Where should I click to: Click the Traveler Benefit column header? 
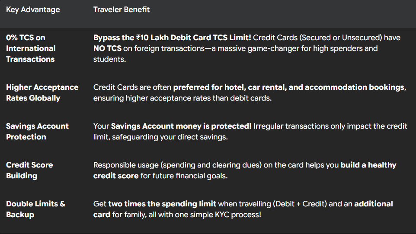(121, 9)
